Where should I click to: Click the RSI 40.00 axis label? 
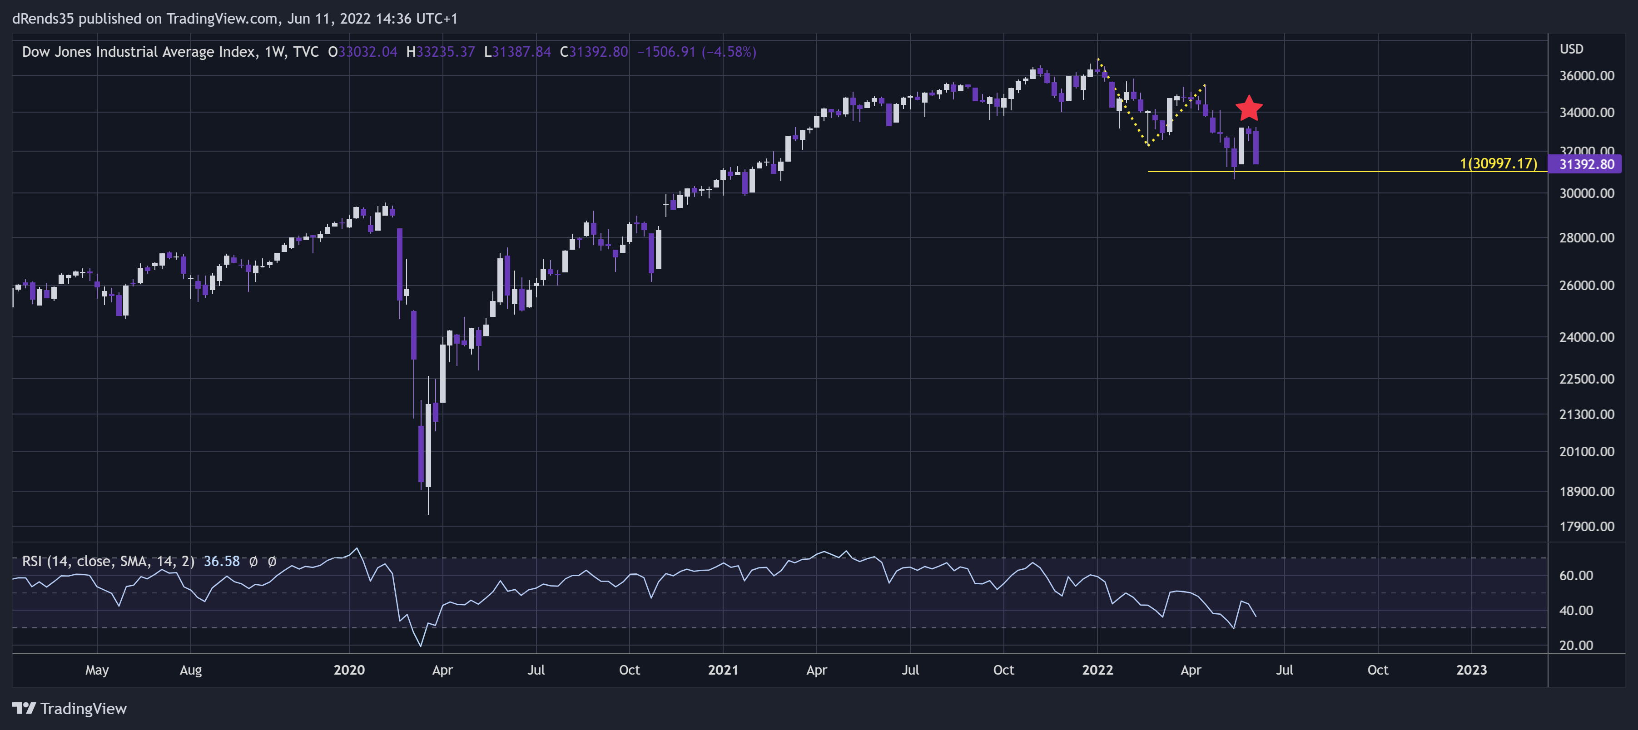click(x=1576, y=611)
